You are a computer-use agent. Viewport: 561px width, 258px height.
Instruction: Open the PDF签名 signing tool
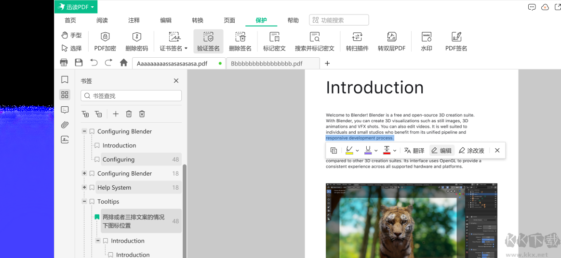[x=456, y=41]
